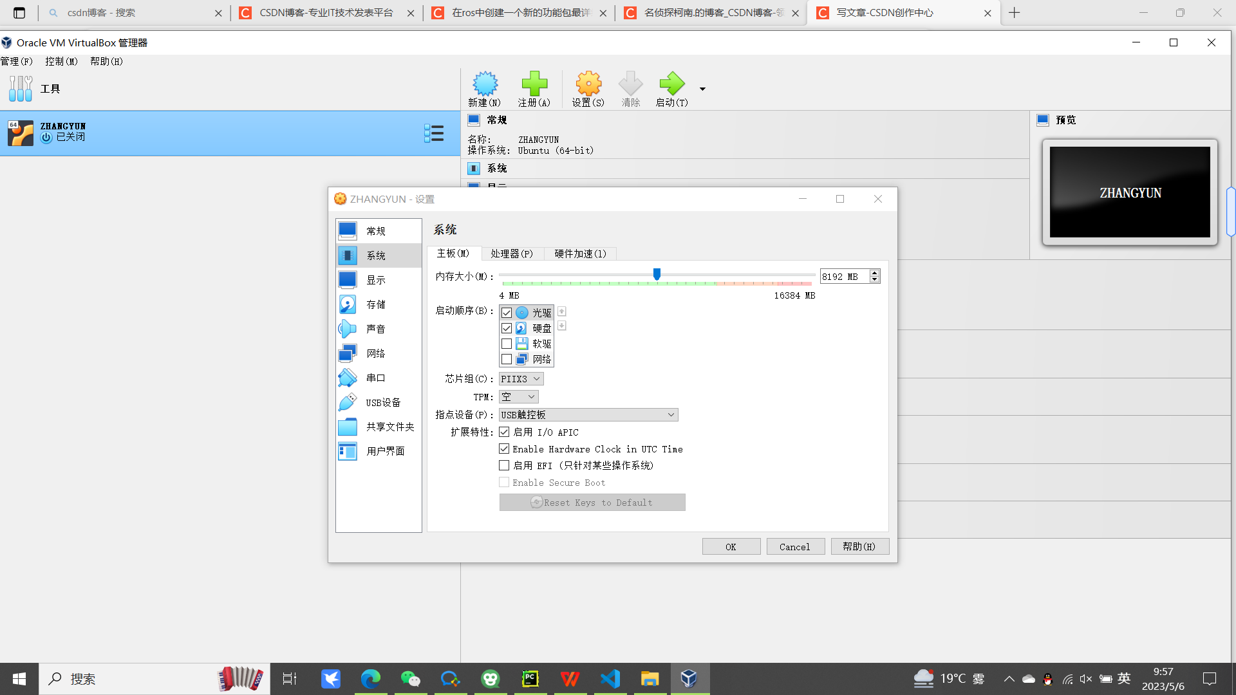This screenshot has width=1236, height=695.
Task: Move boot item up with arrow button
Action: [x=562, y=311]
